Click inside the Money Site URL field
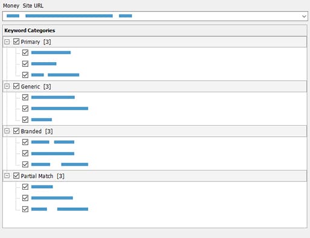310x238 pixels. [x=152, y=16]
